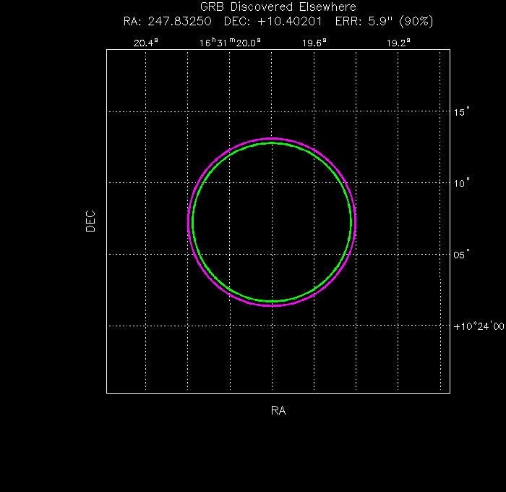Click the 19.2s RA tick label
This screenshot has height=492, width=506.
398,43
